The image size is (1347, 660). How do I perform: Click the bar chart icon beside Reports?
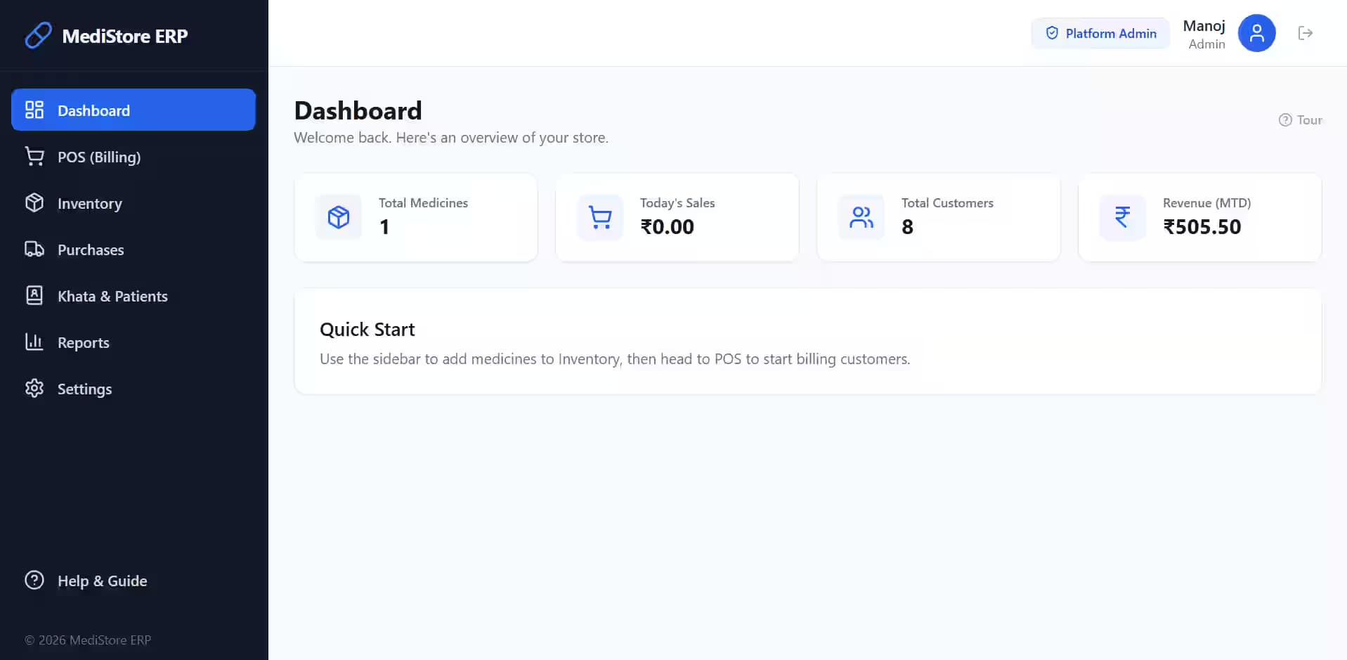[34, 342]
